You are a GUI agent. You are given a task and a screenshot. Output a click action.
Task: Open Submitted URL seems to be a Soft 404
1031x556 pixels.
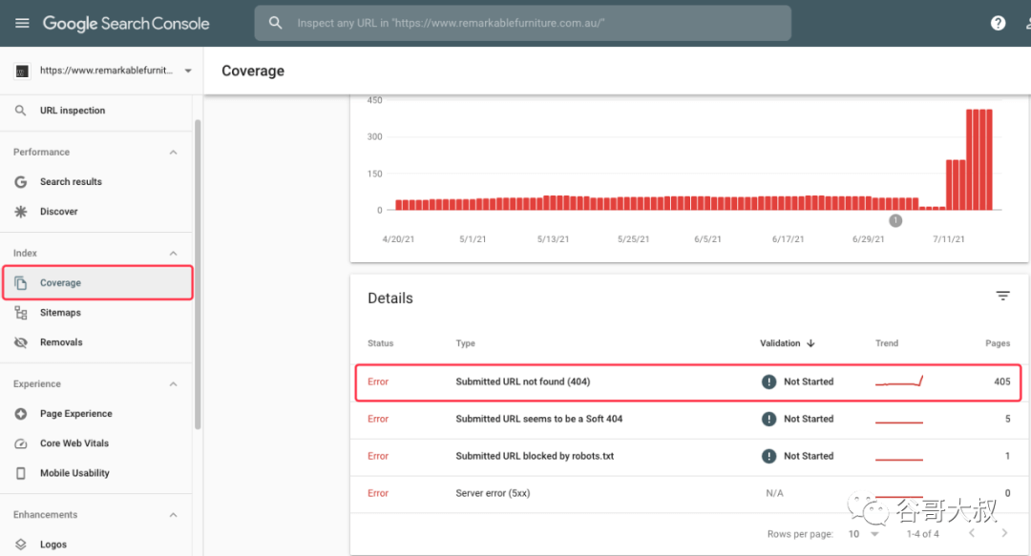click(688, 420)
